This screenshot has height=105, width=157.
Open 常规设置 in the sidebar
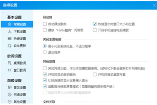point(17,24)
